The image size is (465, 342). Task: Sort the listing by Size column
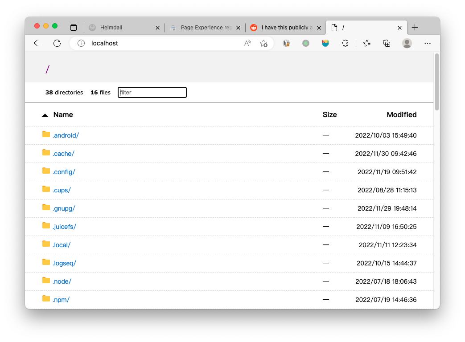tap(329, 114)
